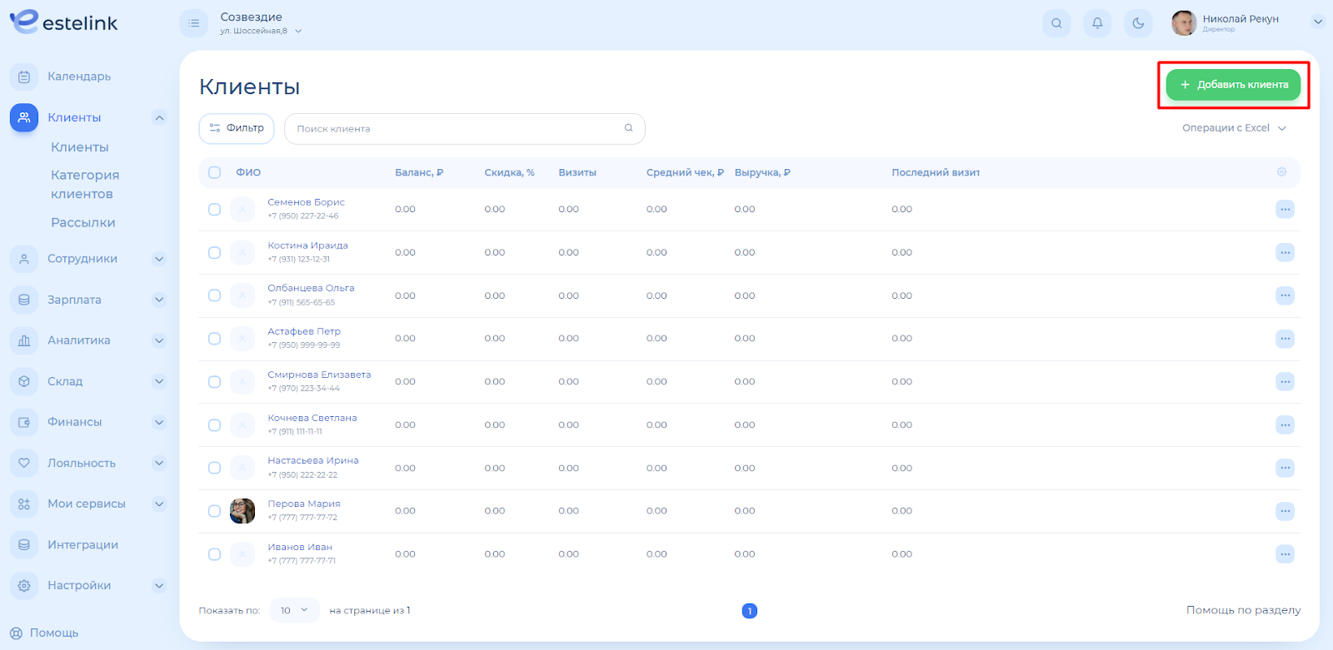The width and height of the screenshot is (1333, 650).
Task: Open the Календарь sidebar icon
Action: pos(24,77)
